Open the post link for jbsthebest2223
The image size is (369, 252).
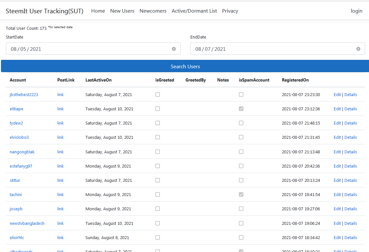tap(61, 94)
